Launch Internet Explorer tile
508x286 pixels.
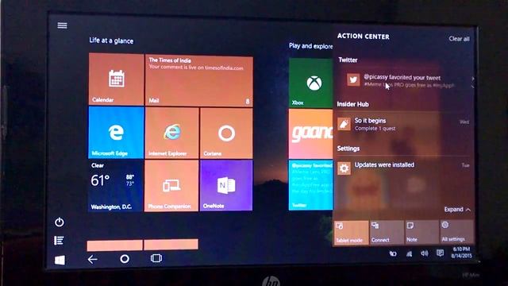171,133
